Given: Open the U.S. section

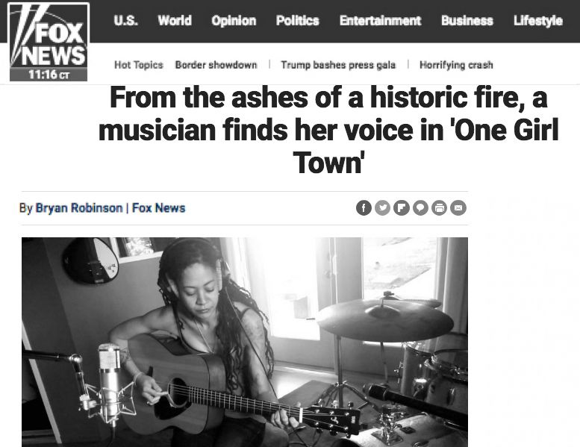Looking at the screenshot, I should 125,20.
